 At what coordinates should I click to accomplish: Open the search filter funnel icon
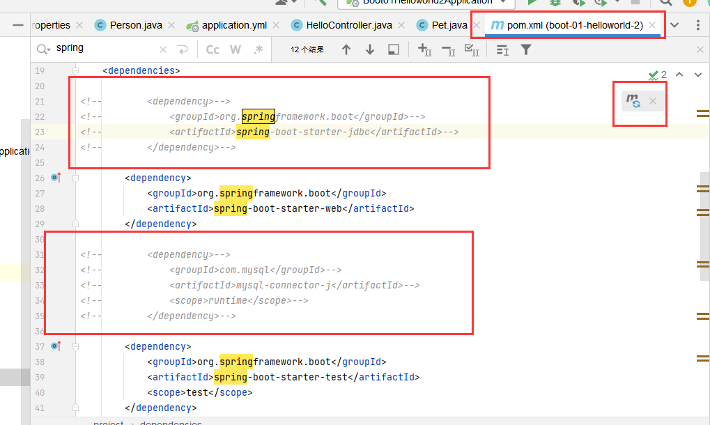[x=526, y=49]
